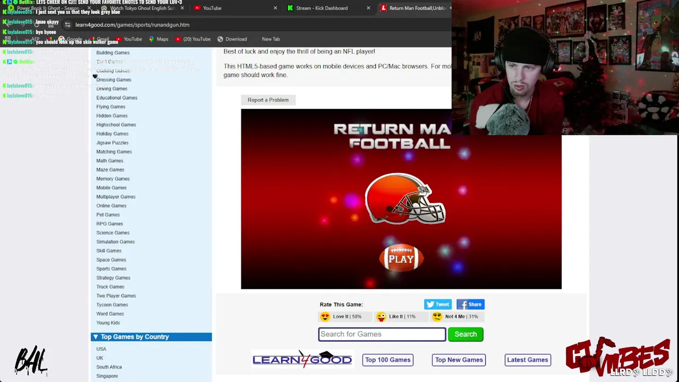Open YouTube bookmark in bookmarks bar
This screenshot has width=679, height=382.
(x=129, y=39)
